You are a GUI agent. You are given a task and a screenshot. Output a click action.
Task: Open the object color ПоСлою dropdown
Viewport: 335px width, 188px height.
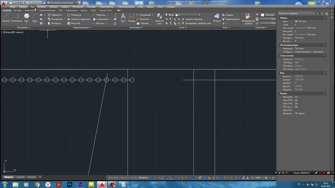click(268, 15)
